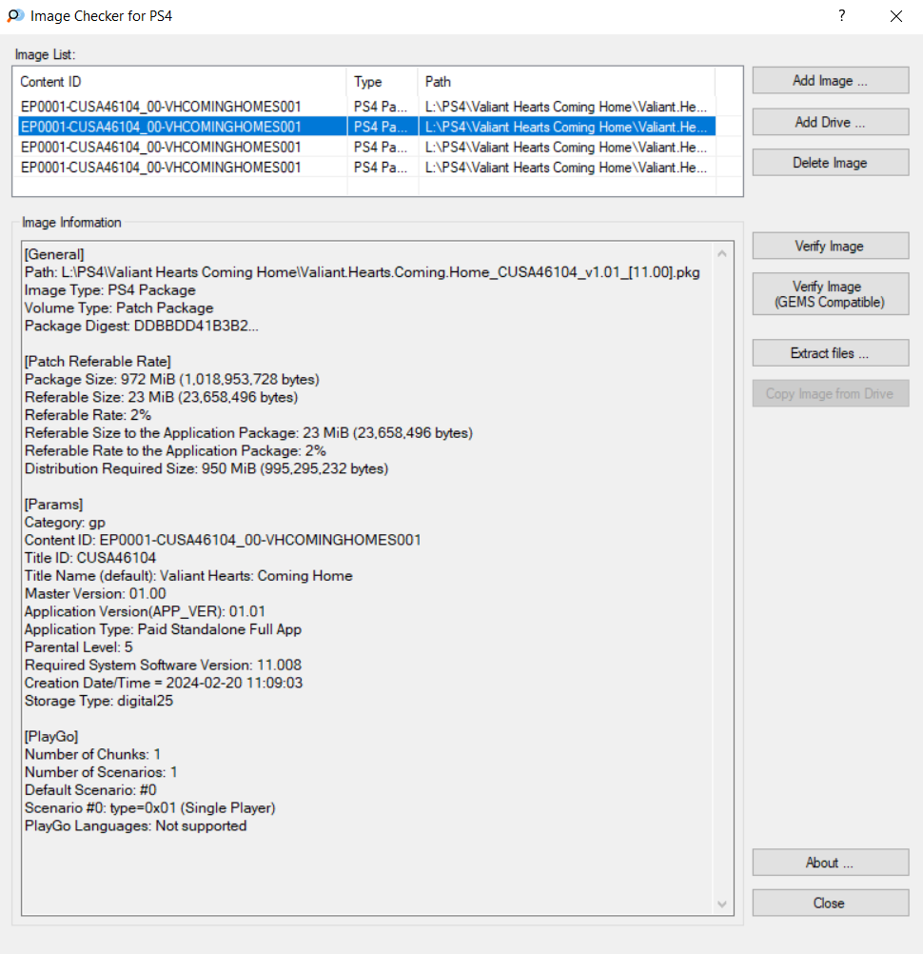This screenshot has width=923, height=954.
Task: Click the Application Type: Paid Standalone line
Action: click(x=163, y=629)
